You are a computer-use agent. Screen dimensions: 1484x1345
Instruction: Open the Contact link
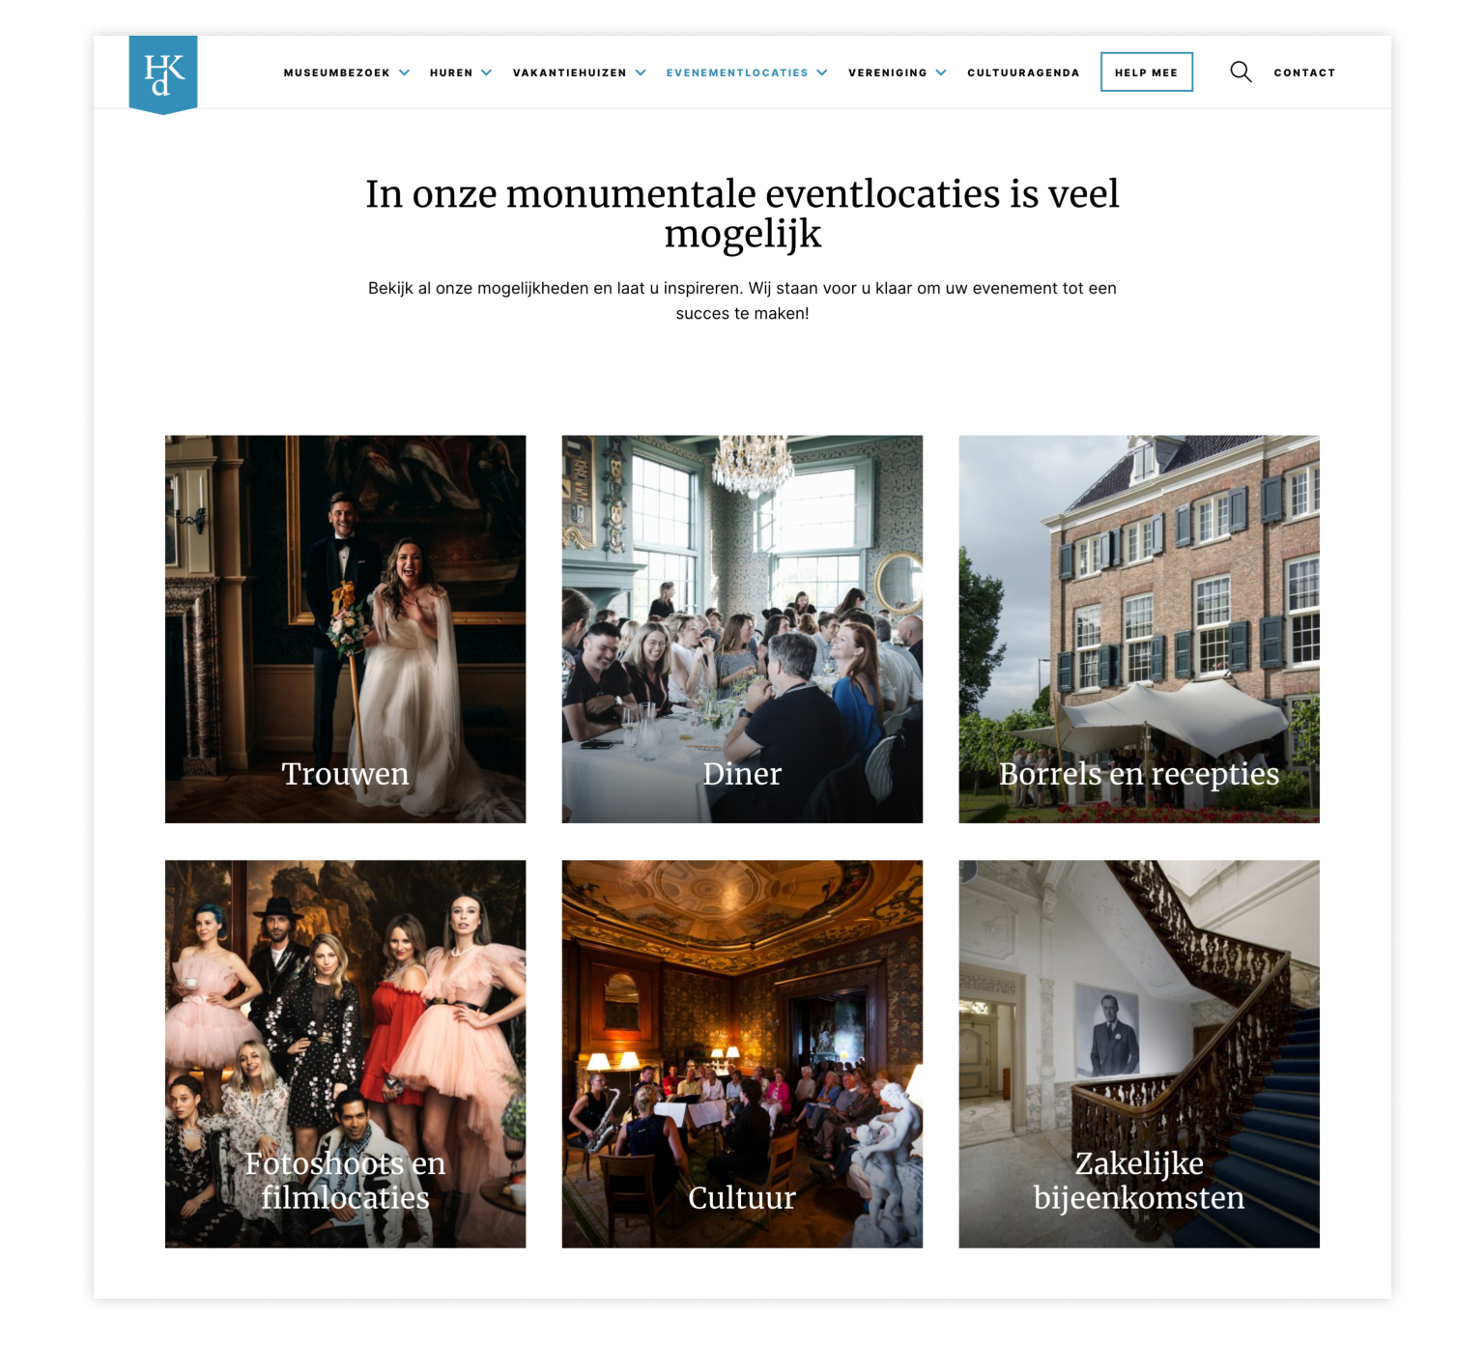1304,72
